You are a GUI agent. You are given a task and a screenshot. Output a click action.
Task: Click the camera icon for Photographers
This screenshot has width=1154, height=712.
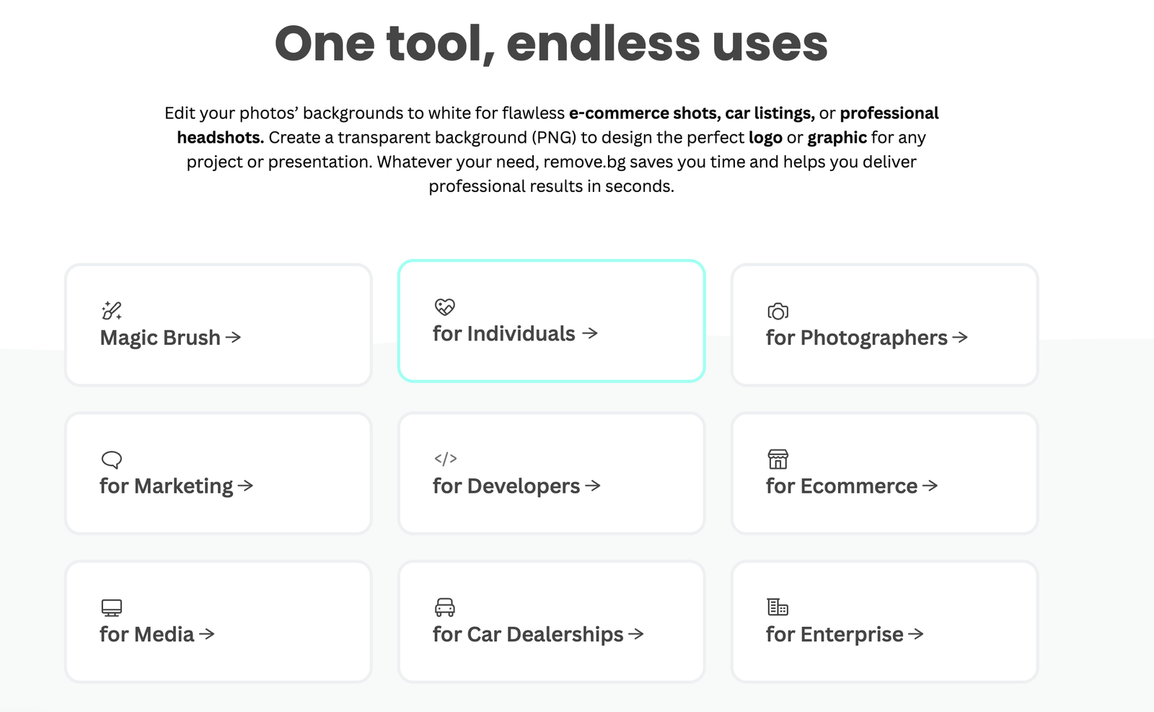(778, 312)
